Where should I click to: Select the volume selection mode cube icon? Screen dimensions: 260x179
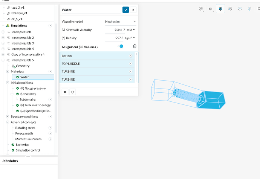coord(220,9)
